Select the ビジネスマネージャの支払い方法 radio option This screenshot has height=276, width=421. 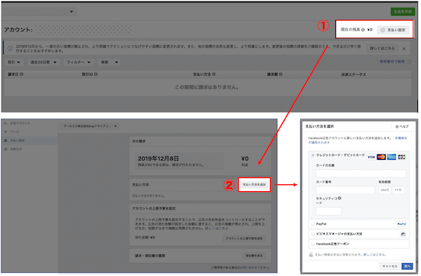[314, 235]
